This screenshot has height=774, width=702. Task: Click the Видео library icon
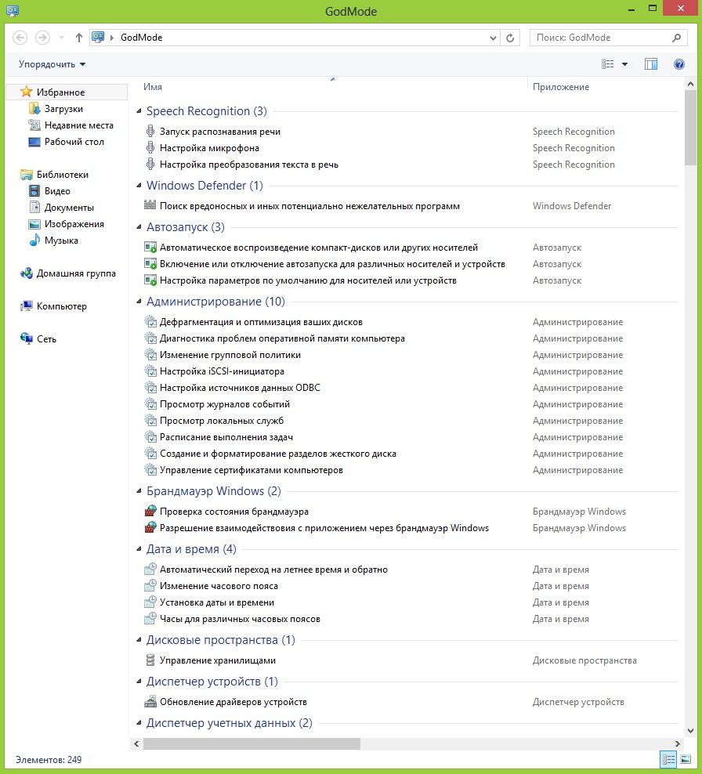pos(34,190)
